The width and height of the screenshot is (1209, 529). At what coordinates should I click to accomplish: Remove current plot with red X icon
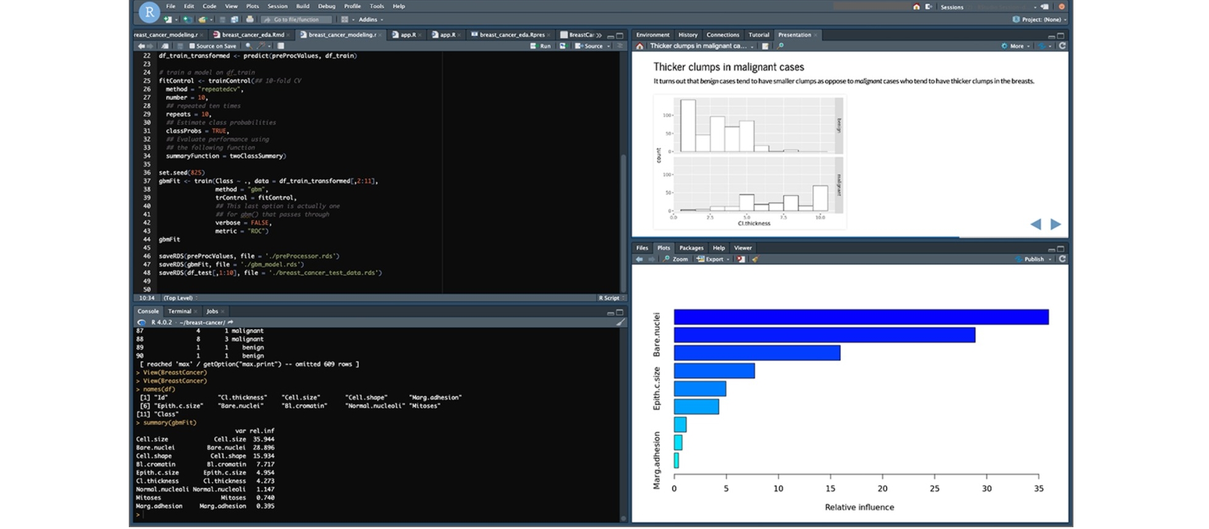pos(741,259)
